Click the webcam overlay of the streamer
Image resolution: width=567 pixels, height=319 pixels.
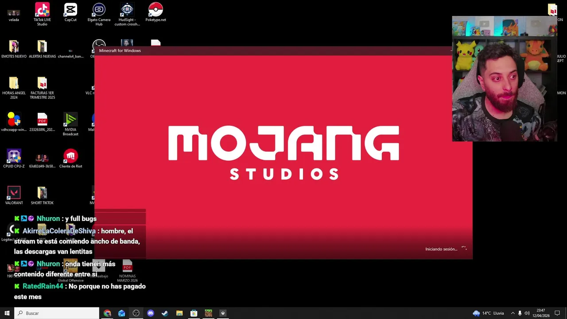coord(505,79)
